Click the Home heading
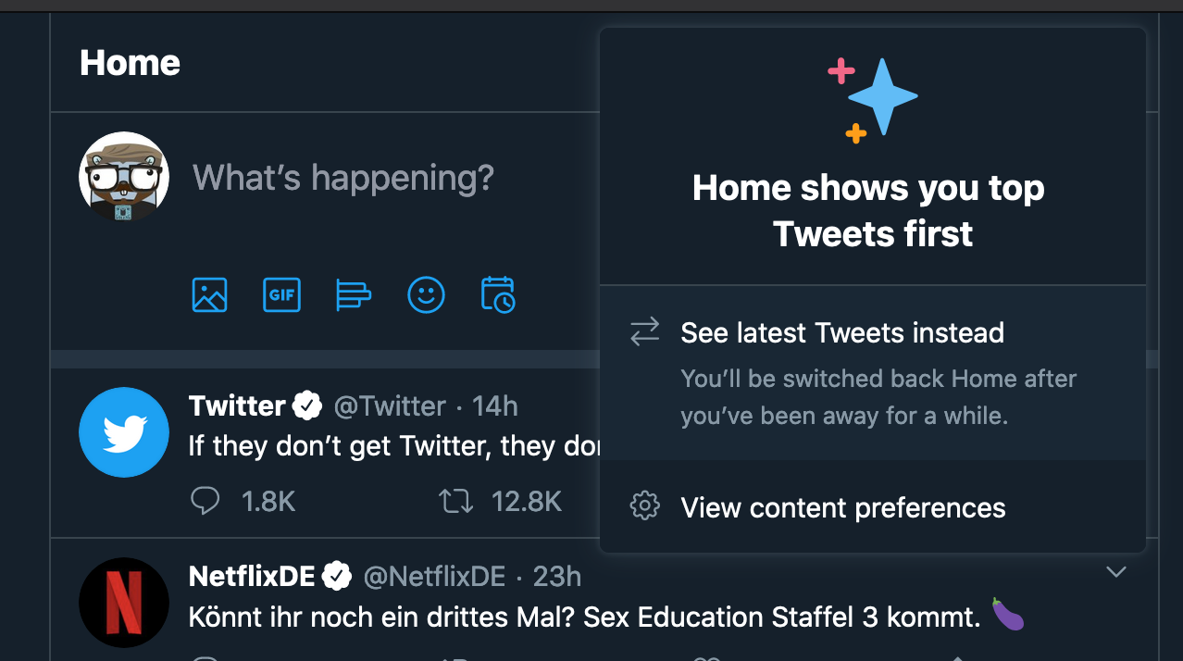The image size is (1183, 661). click(130, 63)
